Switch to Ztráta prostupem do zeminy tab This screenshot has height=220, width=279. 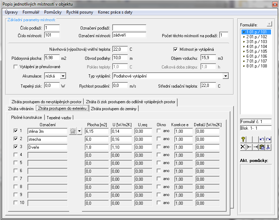pyautogui.click(x=114, y=109)
